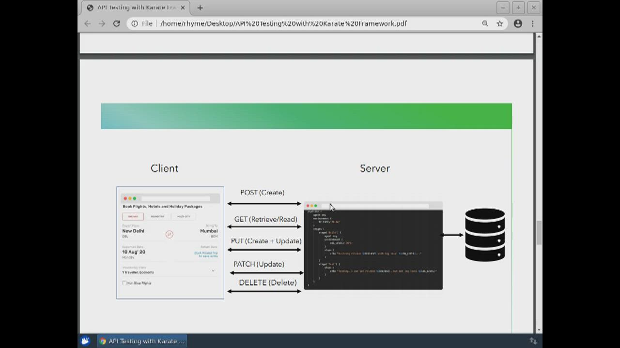620x348 pixels.
Task: Click the address bar file path
Action: (283, 23)
